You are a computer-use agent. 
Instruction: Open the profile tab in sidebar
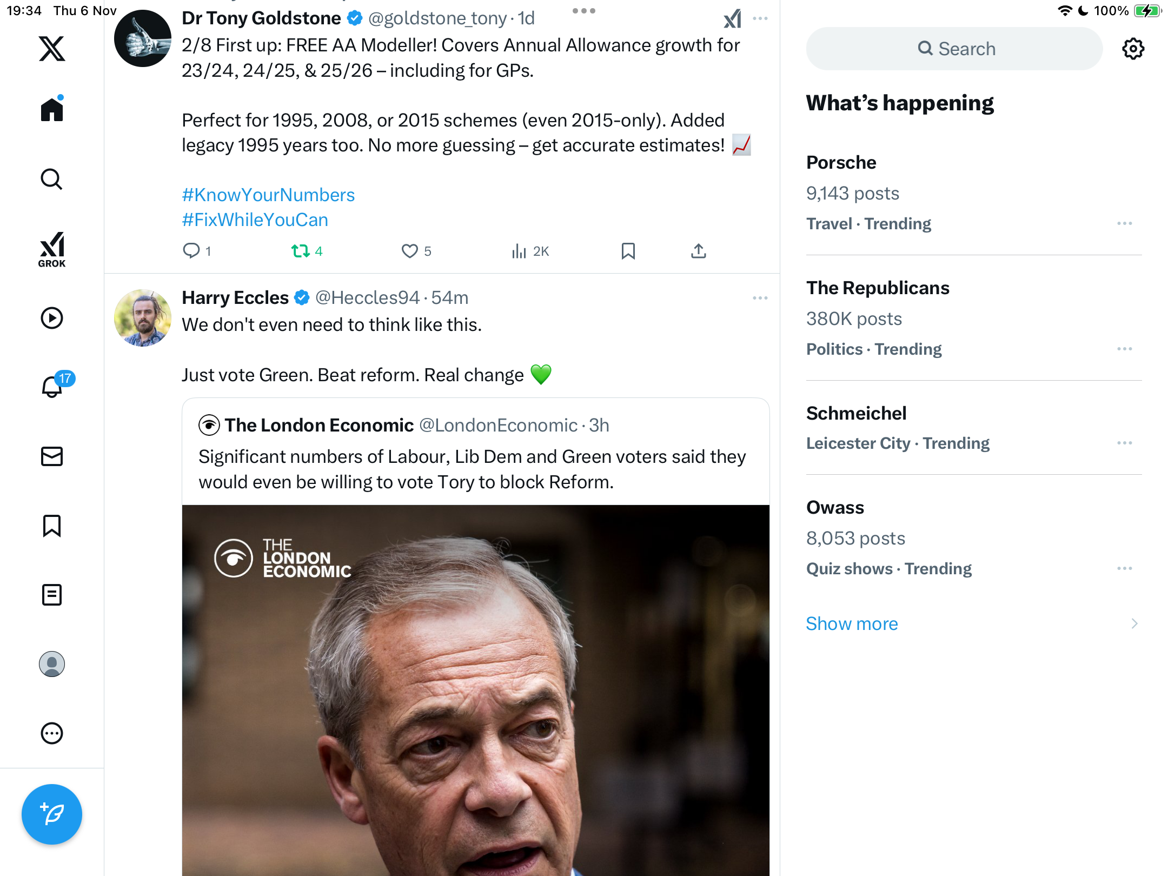tap(52, 664)
